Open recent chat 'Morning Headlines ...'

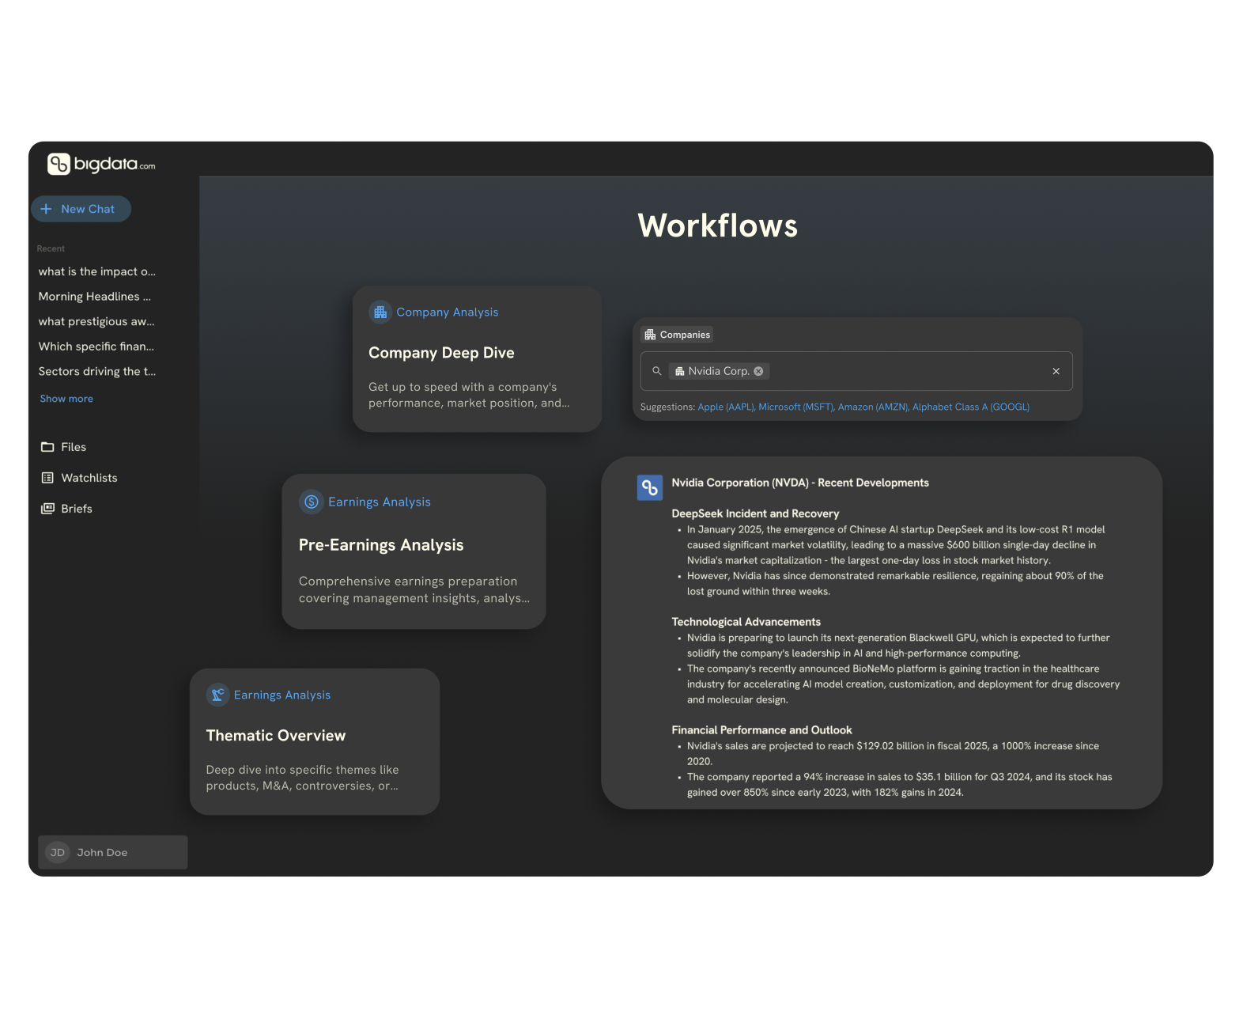(x=95, y=297)
